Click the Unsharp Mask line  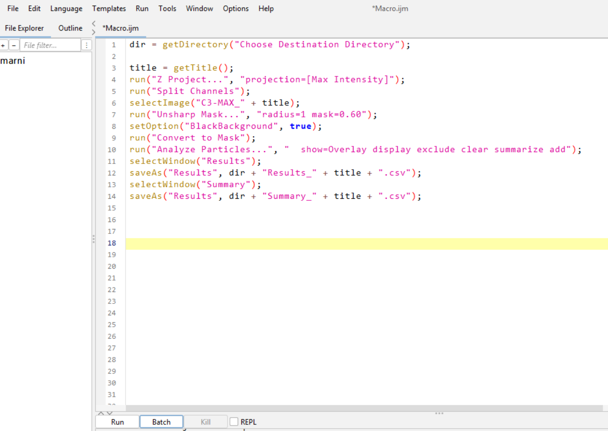(x=253, y=114)
